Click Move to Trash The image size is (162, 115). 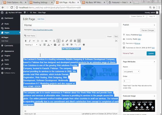tap(128, 53)
